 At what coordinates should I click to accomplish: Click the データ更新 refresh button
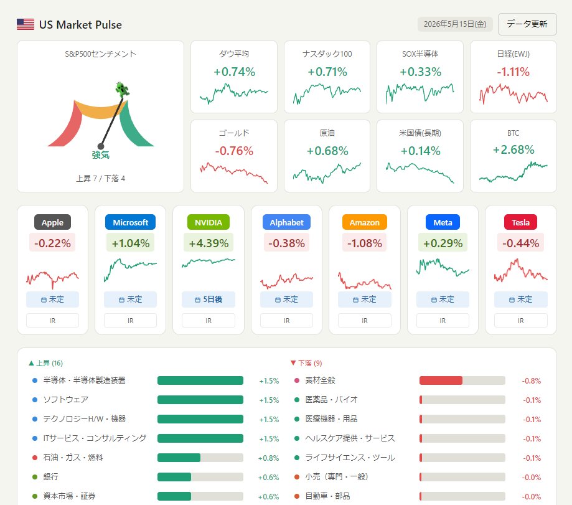pyautogui.click(x=527, y=24)
